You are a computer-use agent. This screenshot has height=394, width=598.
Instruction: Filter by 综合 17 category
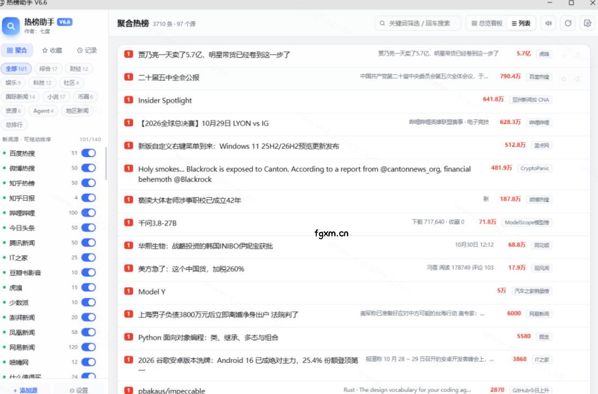click(x=48, y=69)
